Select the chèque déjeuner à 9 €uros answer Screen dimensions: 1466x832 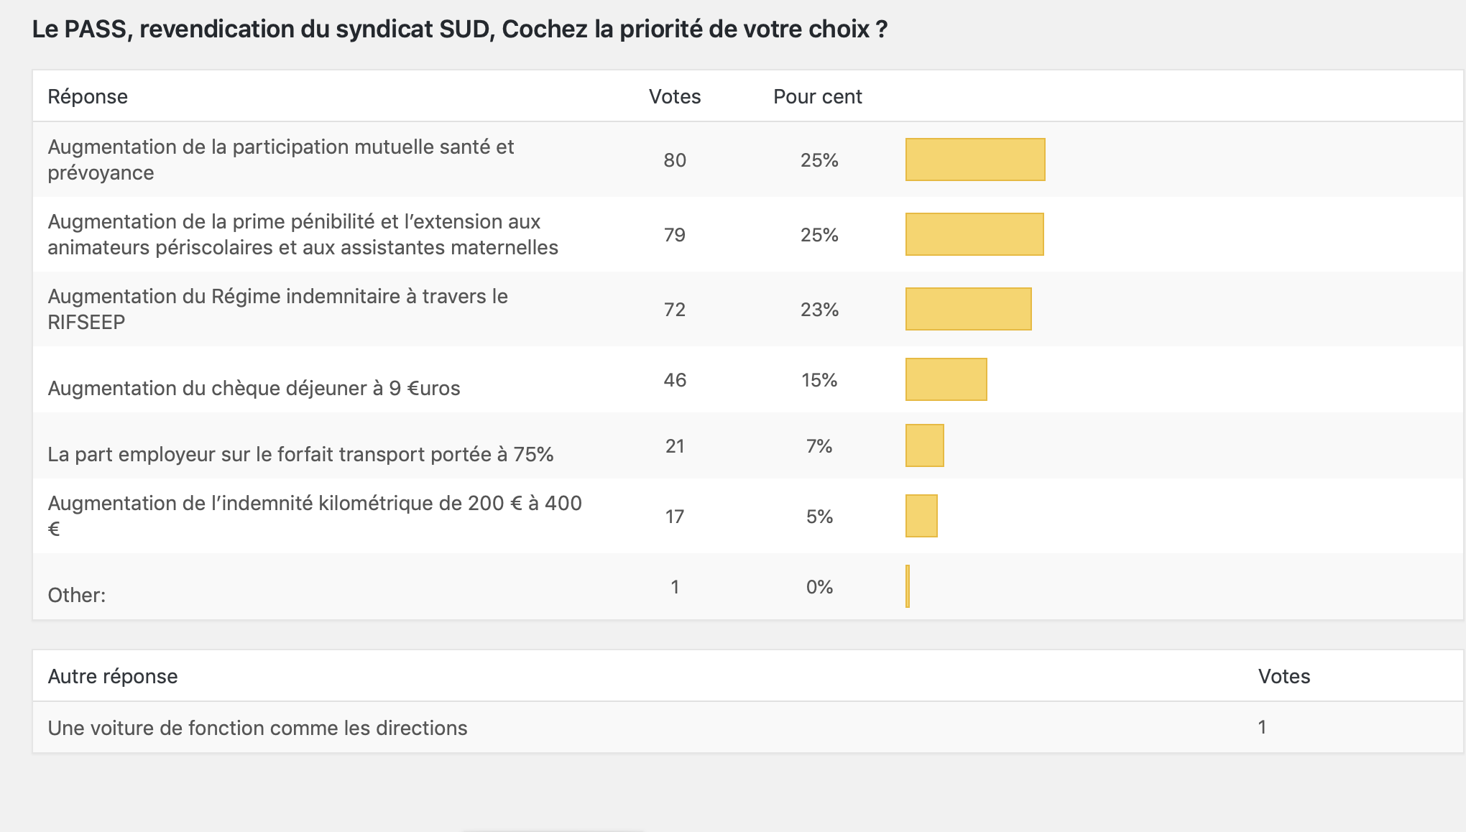pyautogui.click(x=254, y=388)
